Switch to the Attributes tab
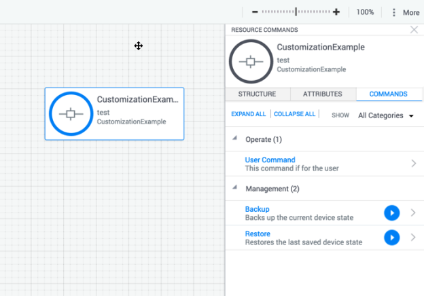The width and height of the screenshot is (424, 296). [323, 94]
